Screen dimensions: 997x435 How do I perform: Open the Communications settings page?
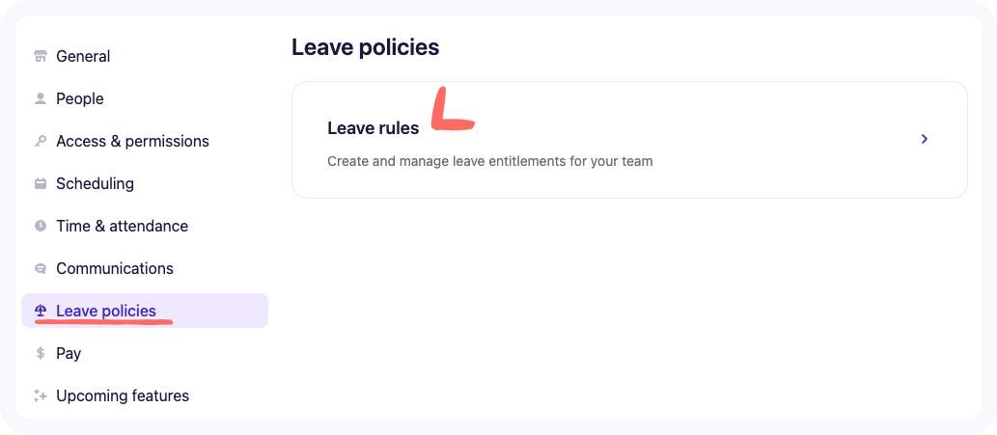coord(115,268)
